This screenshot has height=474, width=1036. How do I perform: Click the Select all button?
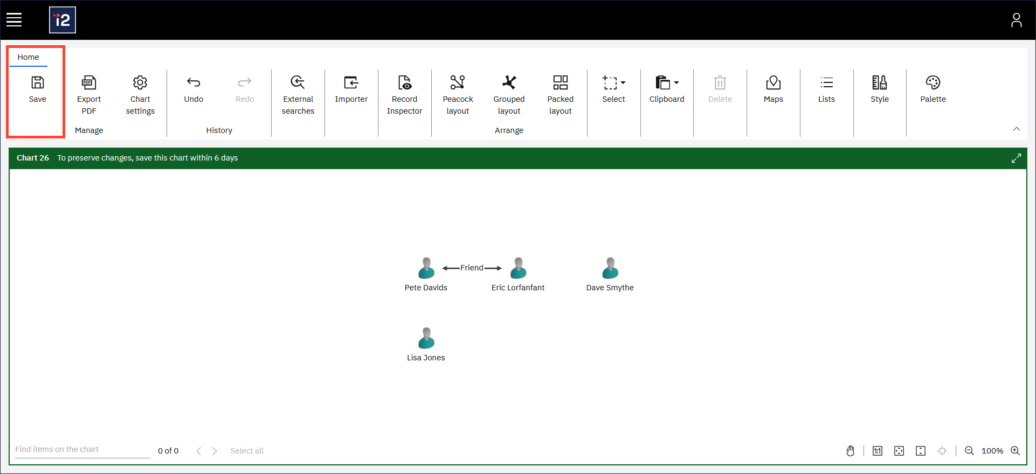coord(247,451)
